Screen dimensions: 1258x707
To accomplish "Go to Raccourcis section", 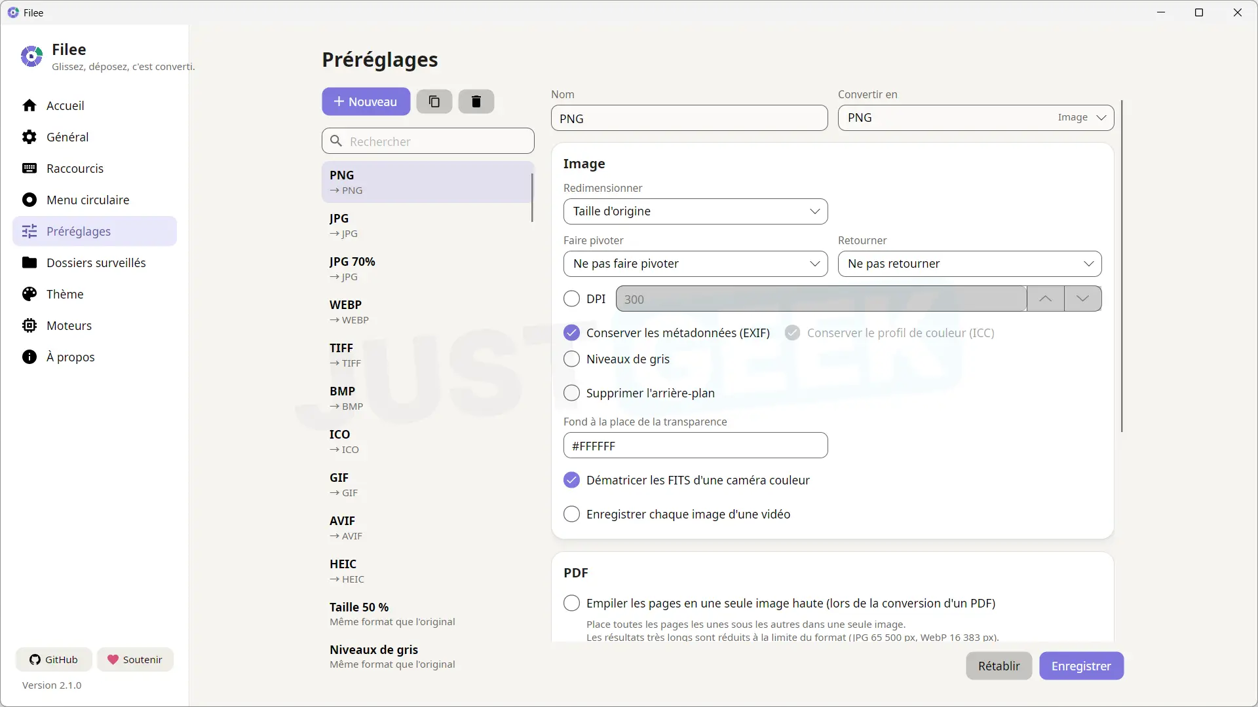I will tap(95, 168).
